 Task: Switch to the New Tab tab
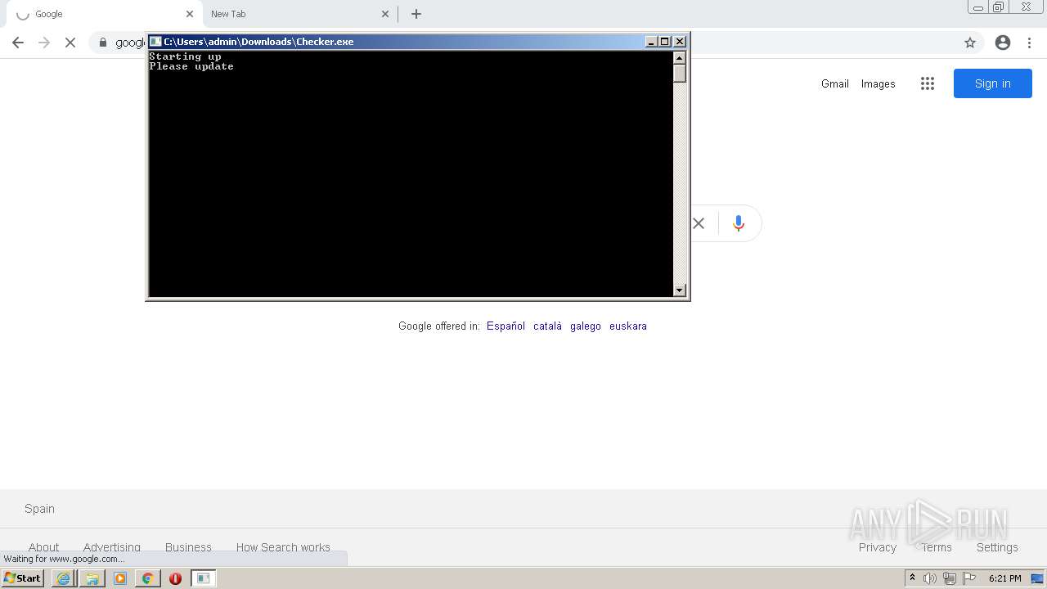coord(299,14)
